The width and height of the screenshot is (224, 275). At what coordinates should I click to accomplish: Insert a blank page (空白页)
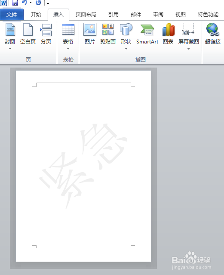(28, 34)
